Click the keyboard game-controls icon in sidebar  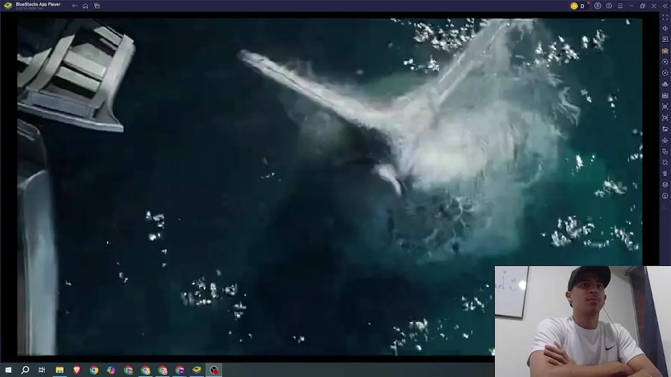click(665, 95)
